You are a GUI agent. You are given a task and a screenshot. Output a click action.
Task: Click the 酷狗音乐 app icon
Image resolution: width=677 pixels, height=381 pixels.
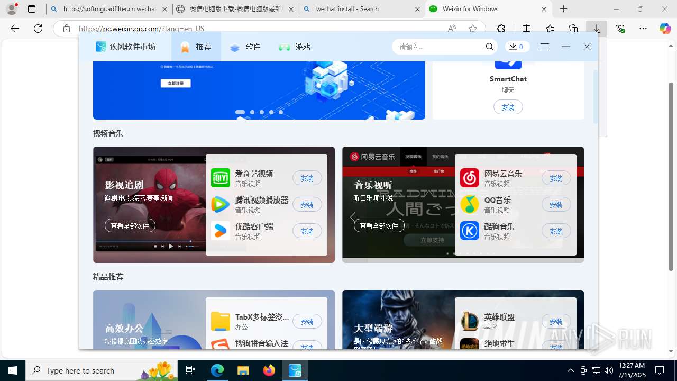tap(470, 231)
